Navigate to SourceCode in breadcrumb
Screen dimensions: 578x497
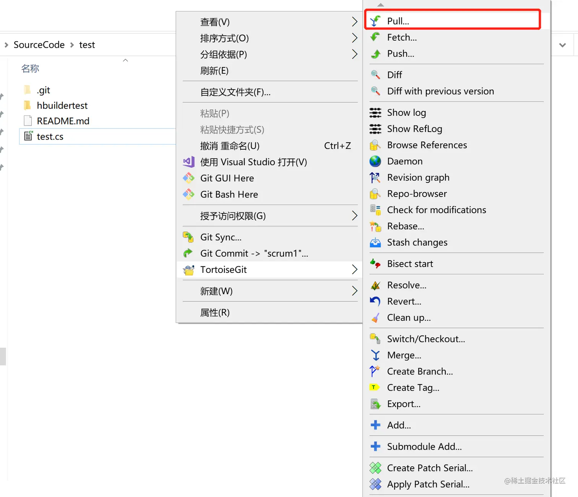click(39, 45)
